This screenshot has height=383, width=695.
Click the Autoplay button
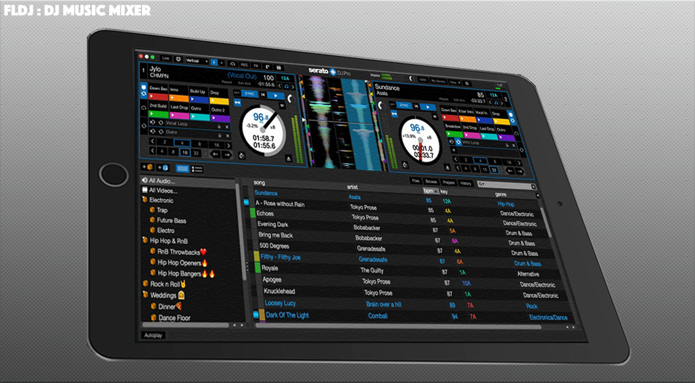(153, 335)
